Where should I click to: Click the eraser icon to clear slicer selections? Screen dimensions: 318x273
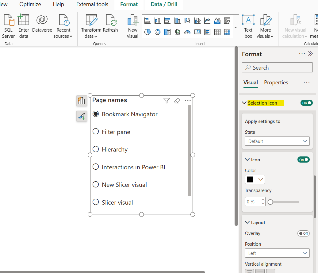(x=177, y=100)
